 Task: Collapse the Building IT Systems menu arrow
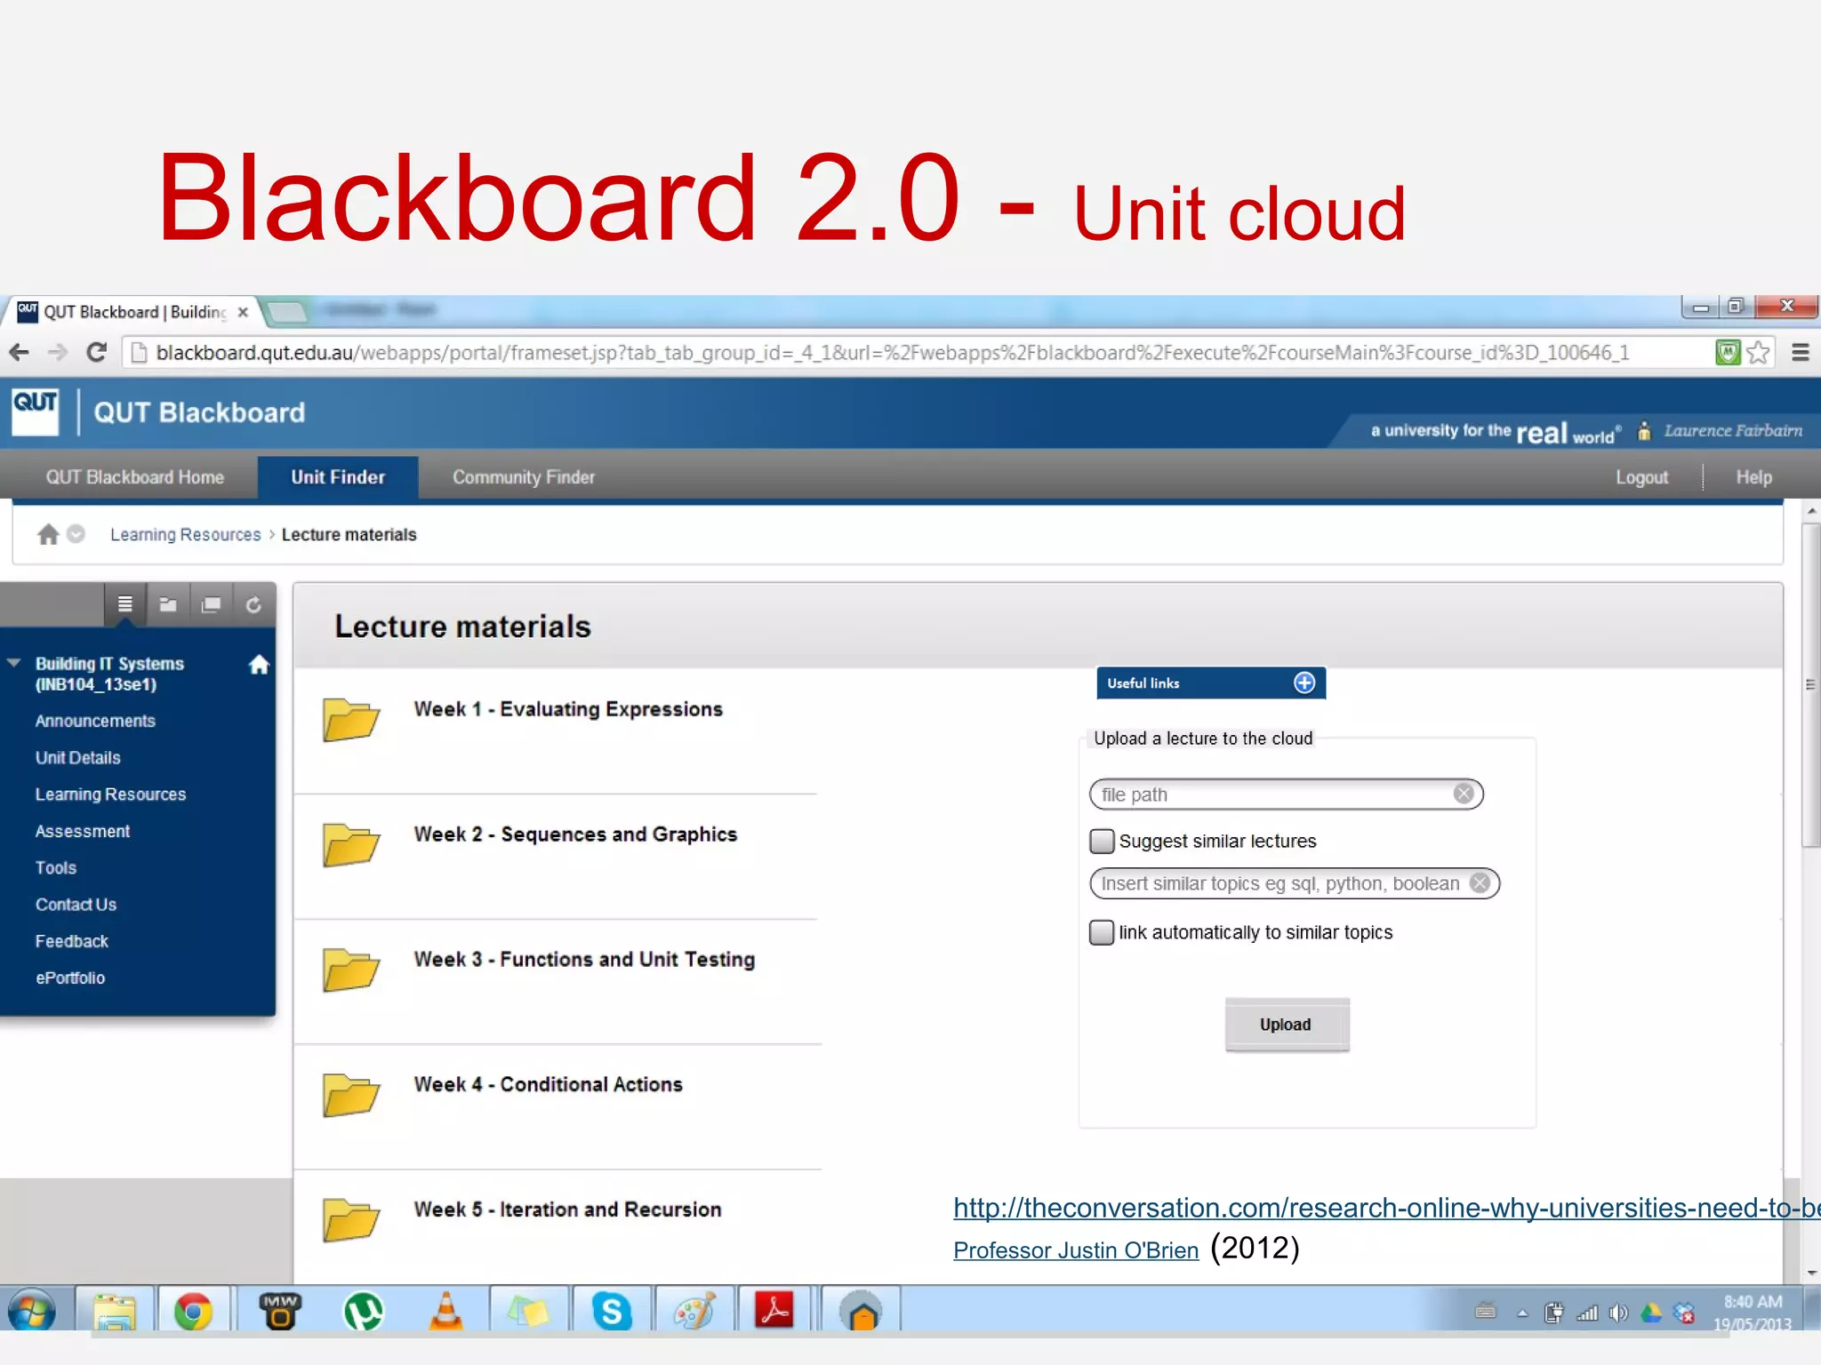(14, 663)
